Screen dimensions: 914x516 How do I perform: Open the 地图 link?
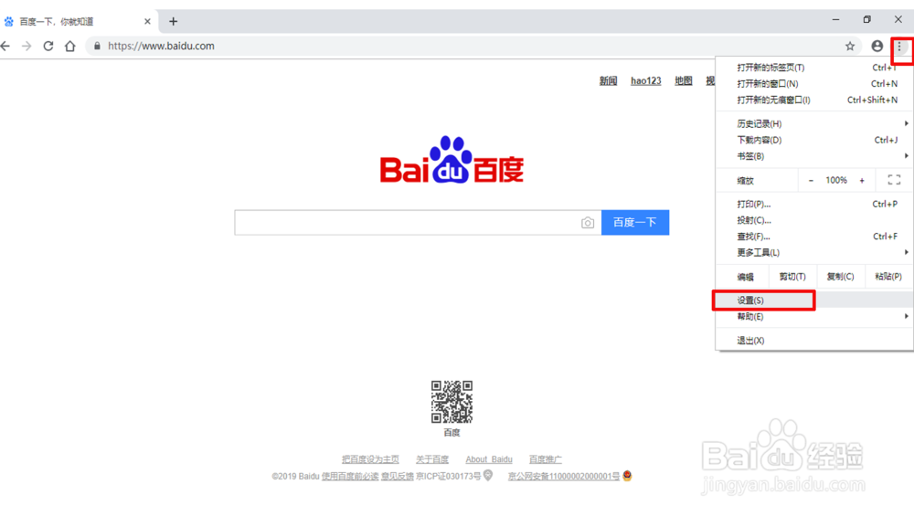point(683,81)
